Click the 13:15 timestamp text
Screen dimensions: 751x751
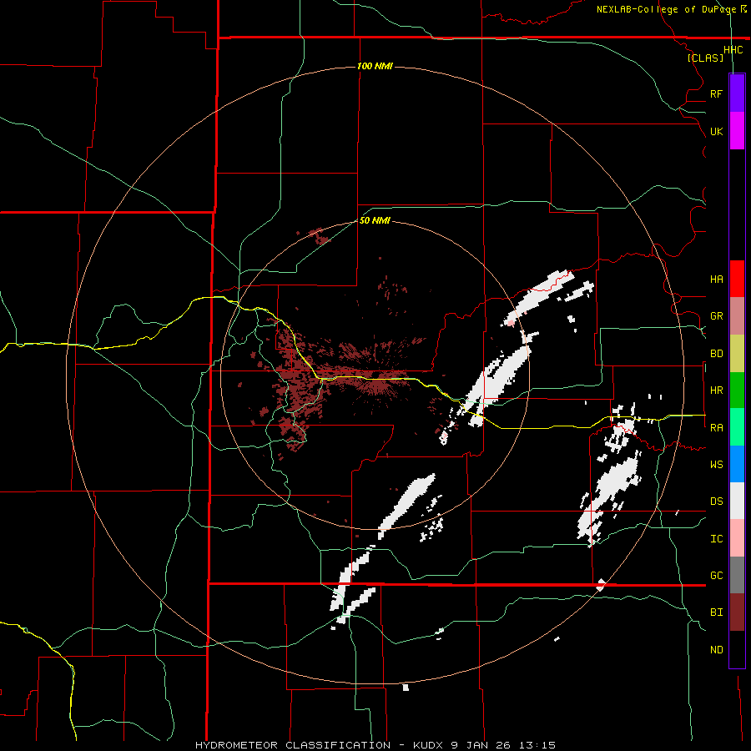tap(539, 745)
